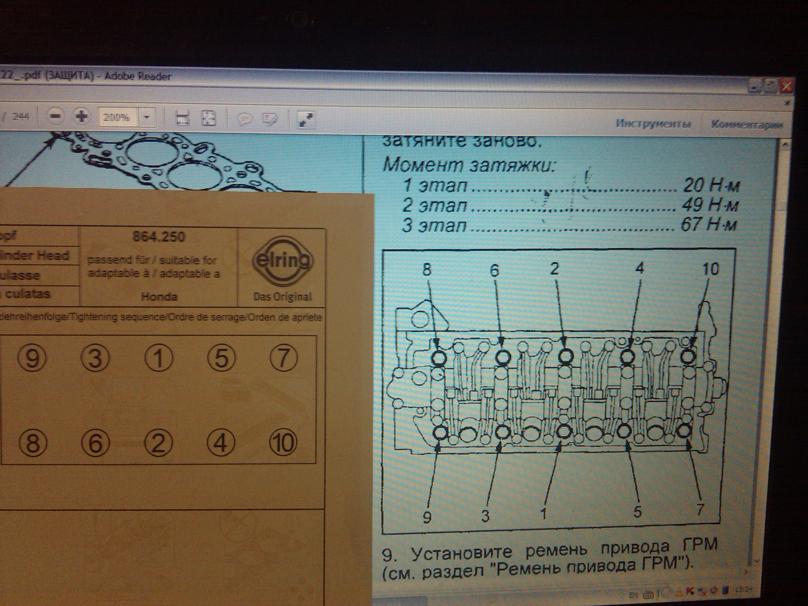Image resolution: width=808 pixels, height=606 pixels.
Task: Open the zoom level dropdown arrow
Action: (x=147, y=117)
